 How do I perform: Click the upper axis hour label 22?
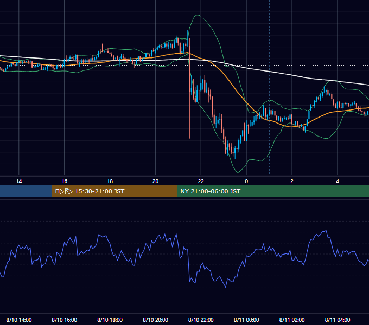(x=201, y=181)
